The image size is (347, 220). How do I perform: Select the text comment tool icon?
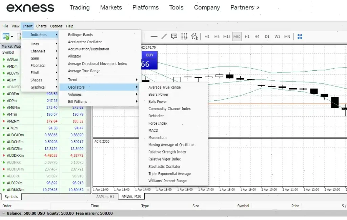coord(174,36)
